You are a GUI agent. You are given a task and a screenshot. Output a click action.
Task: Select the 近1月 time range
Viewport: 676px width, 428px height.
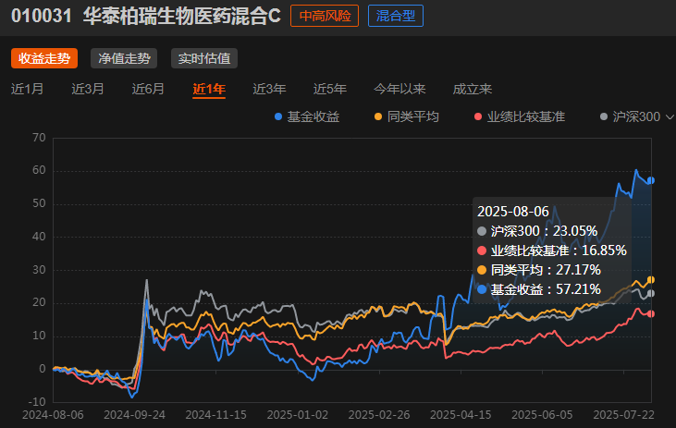pos(27,89)
